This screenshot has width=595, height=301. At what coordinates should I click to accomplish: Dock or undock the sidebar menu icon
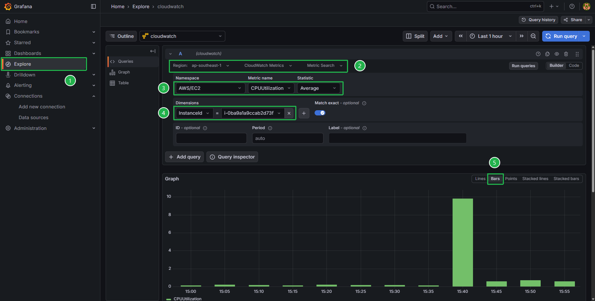pyautogui.click(x=93, y=6)
